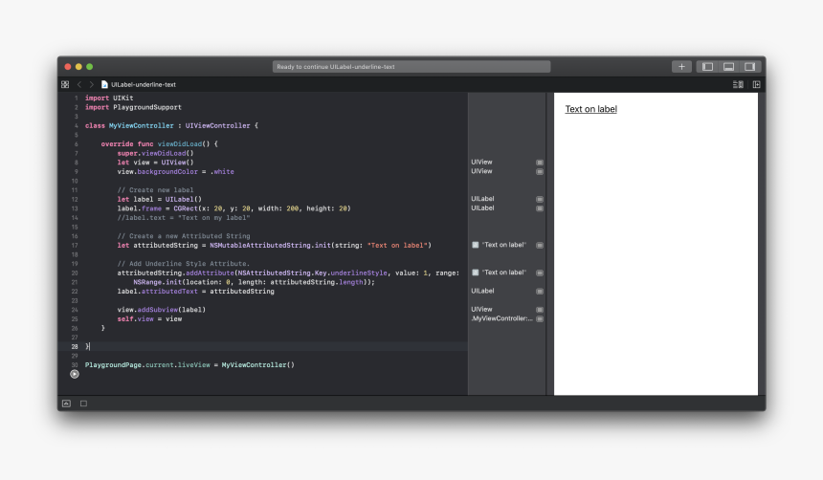Click the attributed string icon on line 20 result
The width and height of the screenshot is (823, 480).
476,273
